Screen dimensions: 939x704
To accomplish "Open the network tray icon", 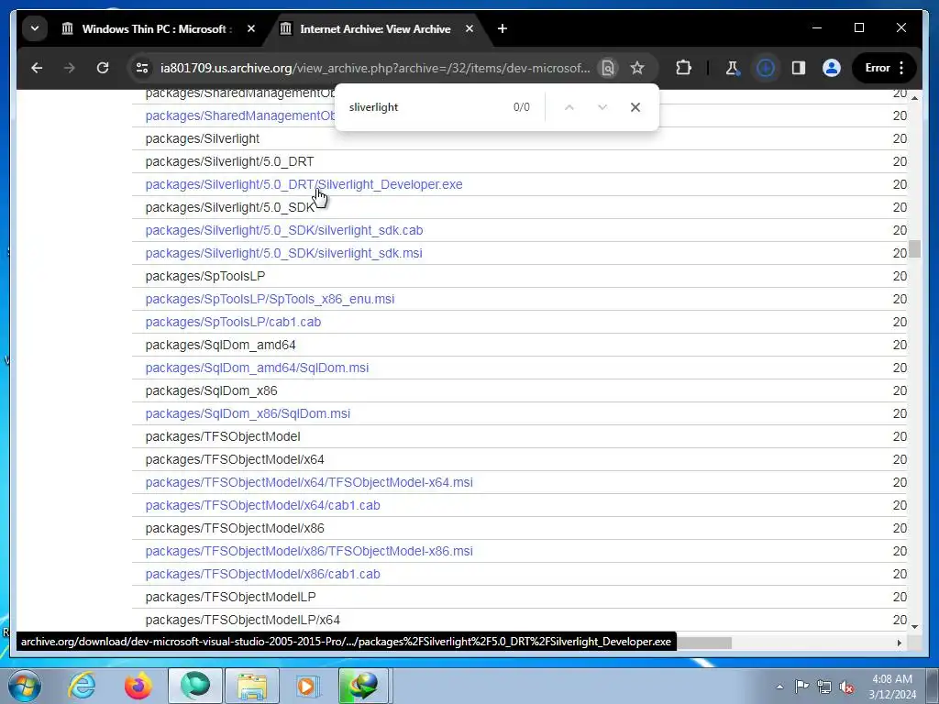I will 824,687.
